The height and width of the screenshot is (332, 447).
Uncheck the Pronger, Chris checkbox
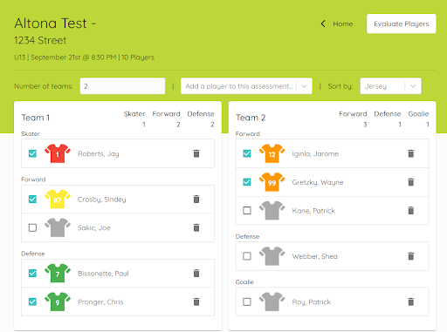coord(32,302)
